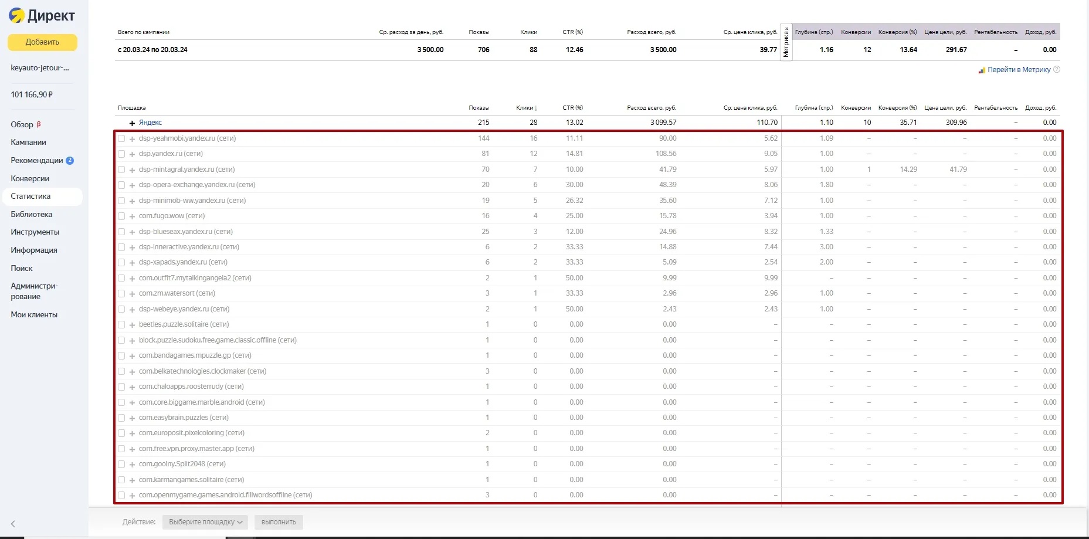Check the beetles.puzzle.solitaire row checkbox
Image resolution: width=1089 pixels, height=539 pixels.
[121, 325]
